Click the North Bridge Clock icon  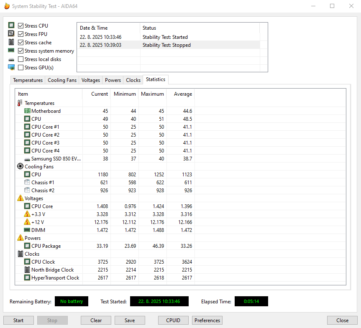(x=27, y=270)
